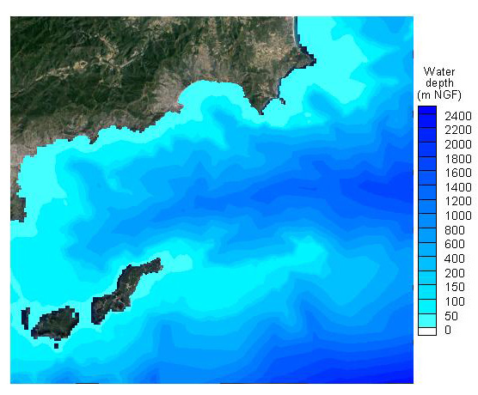Click the largest elongated island
Viewport: 478px width, 395px height.
point(126,290)
